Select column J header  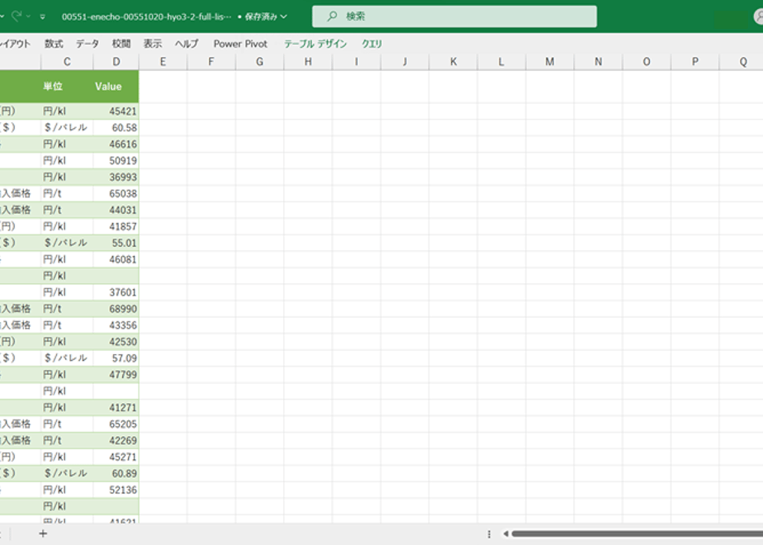coord(405,62)
